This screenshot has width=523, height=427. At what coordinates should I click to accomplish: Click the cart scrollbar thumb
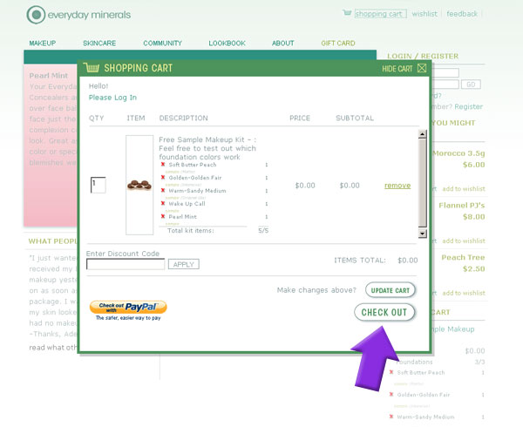422,183
